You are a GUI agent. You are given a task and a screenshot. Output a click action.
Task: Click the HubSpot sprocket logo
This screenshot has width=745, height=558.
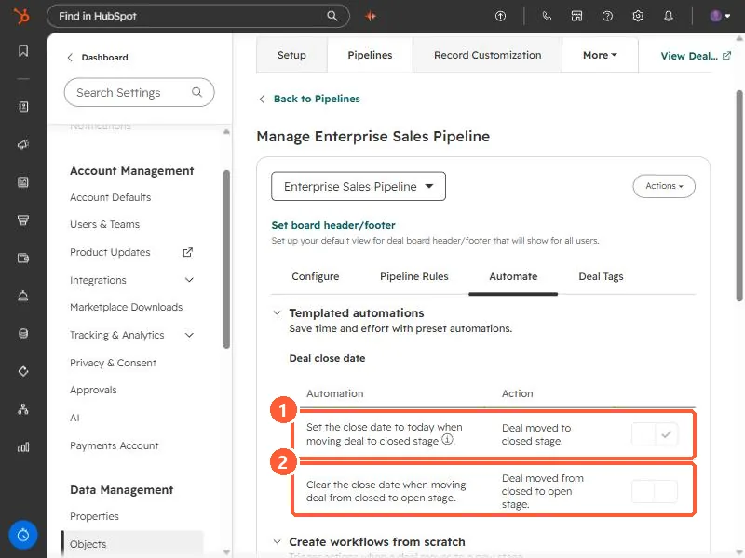point(21,16)
